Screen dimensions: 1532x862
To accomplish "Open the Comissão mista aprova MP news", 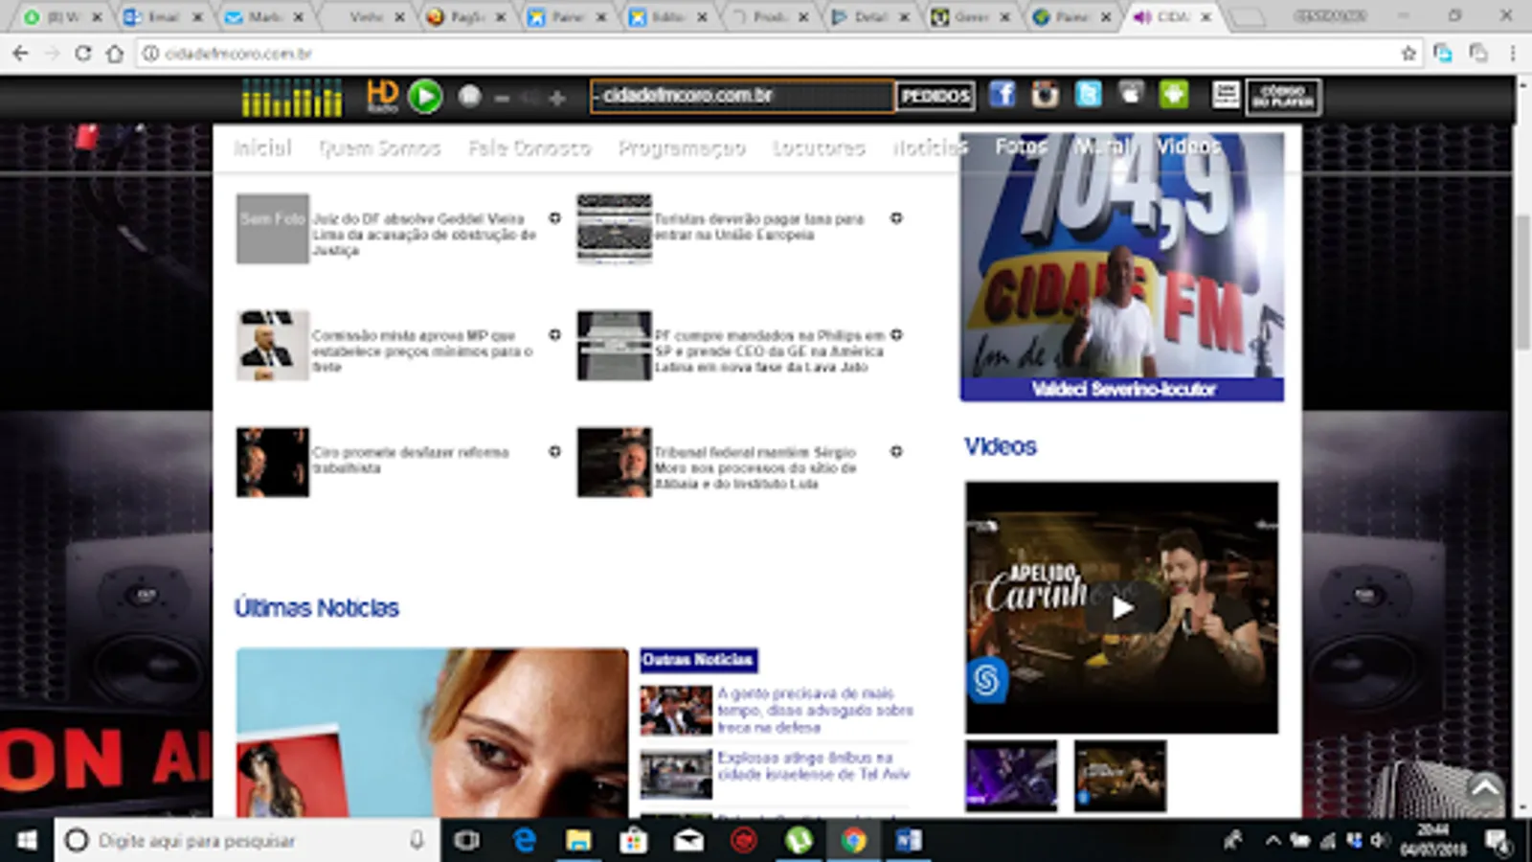I will pyautogui.click(x=422, y=352).
